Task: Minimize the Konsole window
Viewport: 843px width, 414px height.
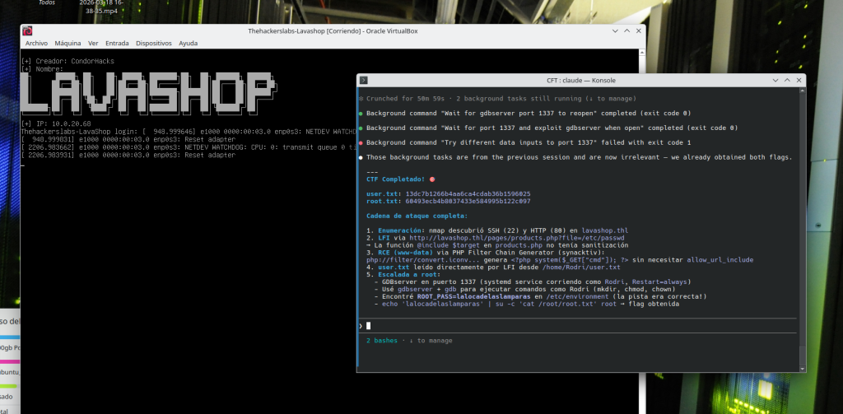Action: 773,80
